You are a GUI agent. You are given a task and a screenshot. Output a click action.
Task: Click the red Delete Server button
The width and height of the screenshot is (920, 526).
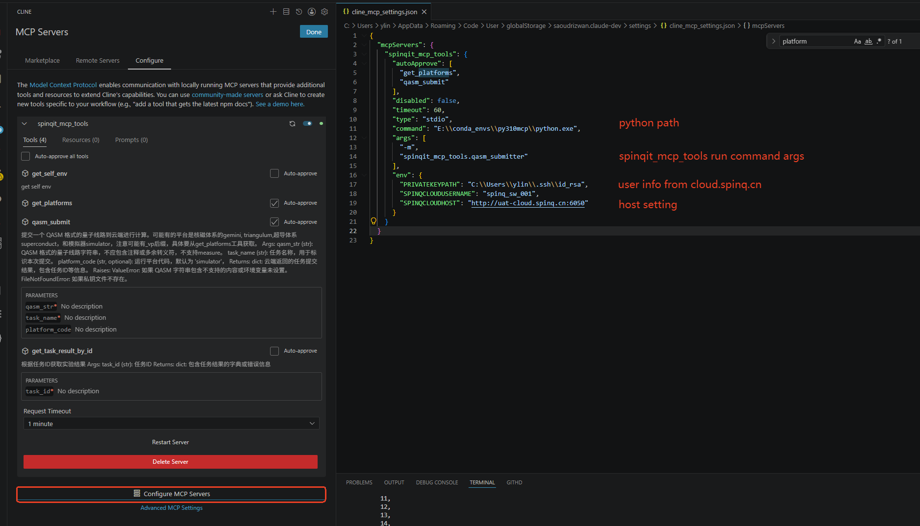click(171, 462)
